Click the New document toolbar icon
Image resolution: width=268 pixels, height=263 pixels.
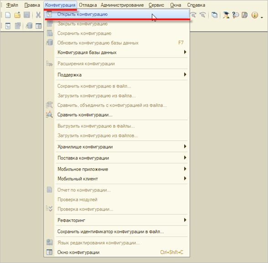coord(8,15)
